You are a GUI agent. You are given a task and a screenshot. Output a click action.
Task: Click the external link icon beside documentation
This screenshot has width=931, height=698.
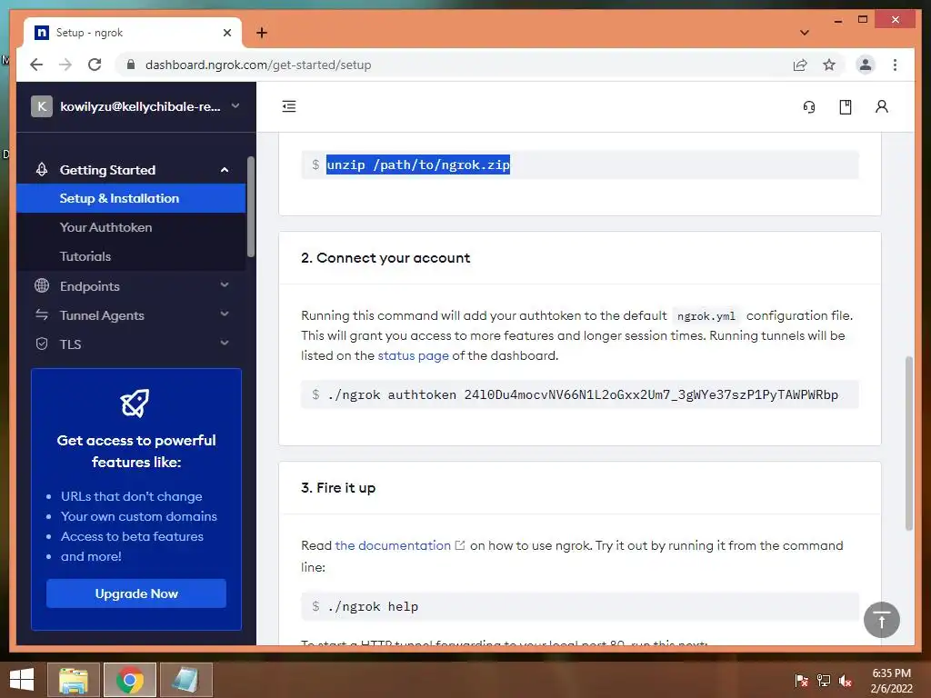(459, 545)
